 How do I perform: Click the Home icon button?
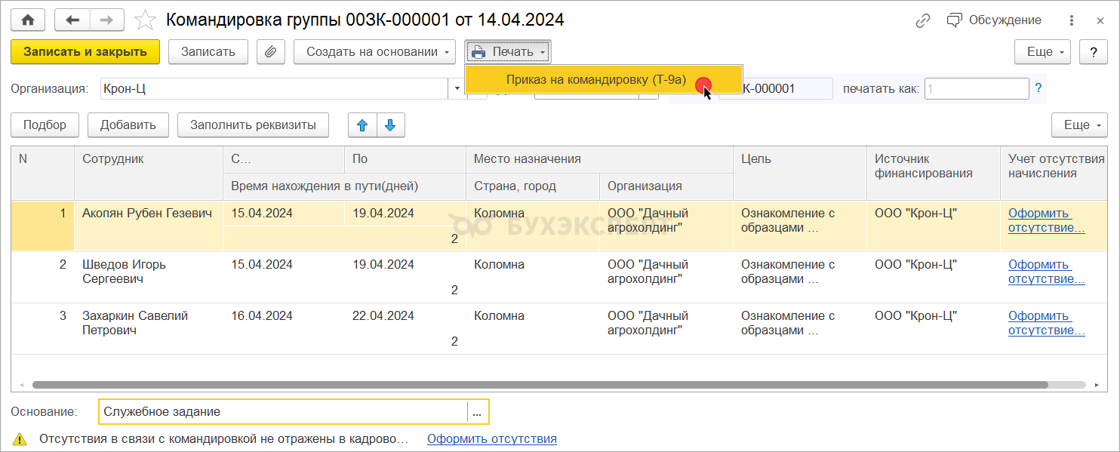point(28,20)
